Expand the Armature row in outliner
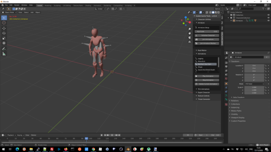Image resolution: width=271 pixels, height=152 pixels. (231, 21)
